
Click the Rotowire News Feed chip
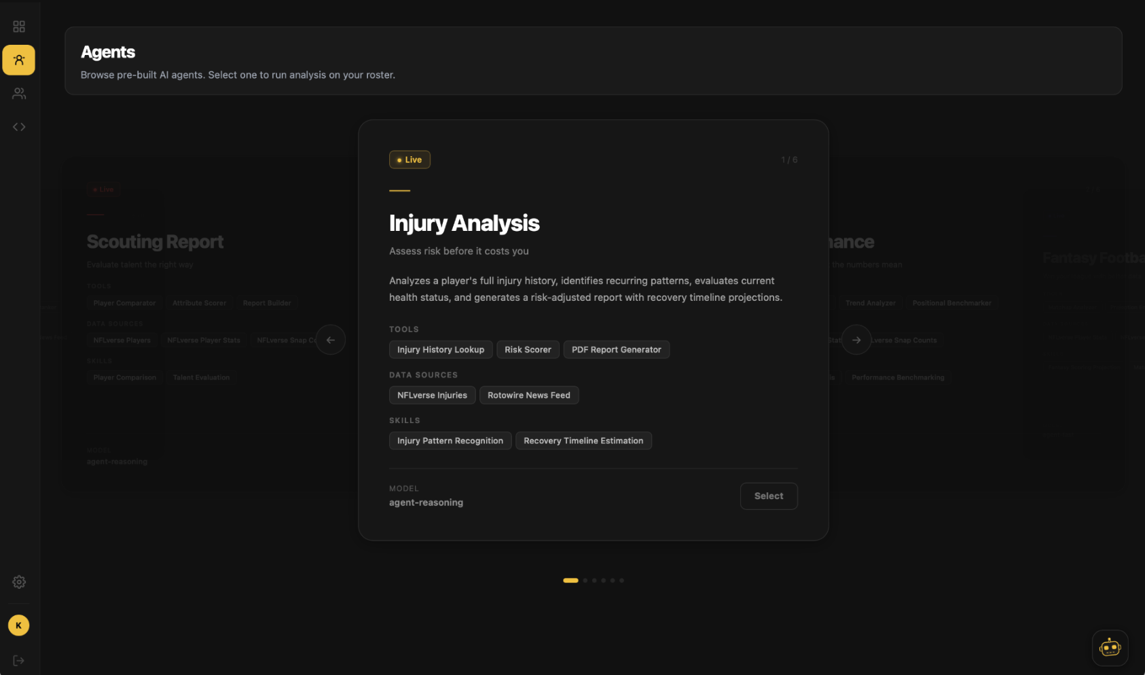[529, 395]
